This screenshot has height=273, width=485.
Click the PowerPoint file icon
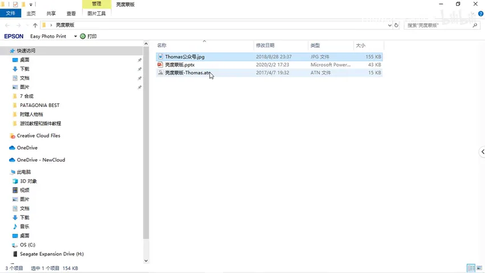tap(160, 65)
